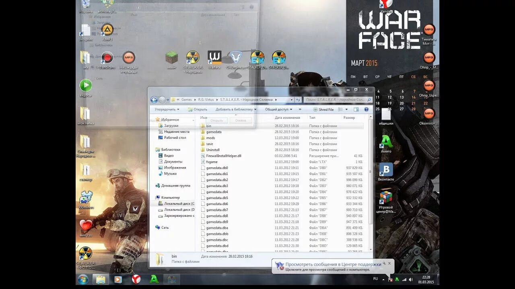The image size is (515, 289).
Task: Click the R.G. Virtus segment in the breadcrumb
Action: [x=206, y=100]
